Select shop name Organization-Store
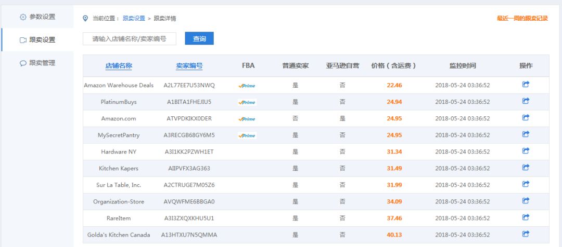The width and height of the screenshot is (562, 247). [x=119, y=202]
